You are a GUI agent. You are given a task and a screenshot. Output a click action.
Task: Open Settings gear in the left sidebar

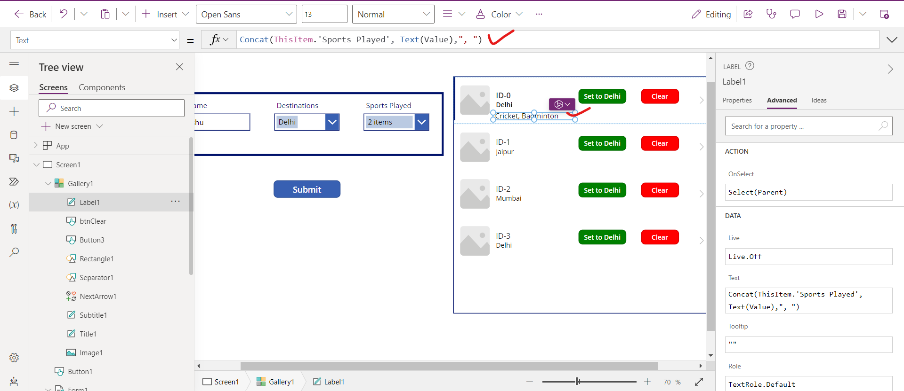(x=14, y=358)
